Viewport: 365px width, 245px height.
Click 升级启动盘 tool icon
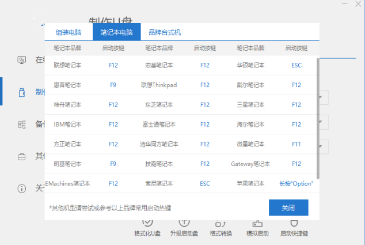click(184, 223)
